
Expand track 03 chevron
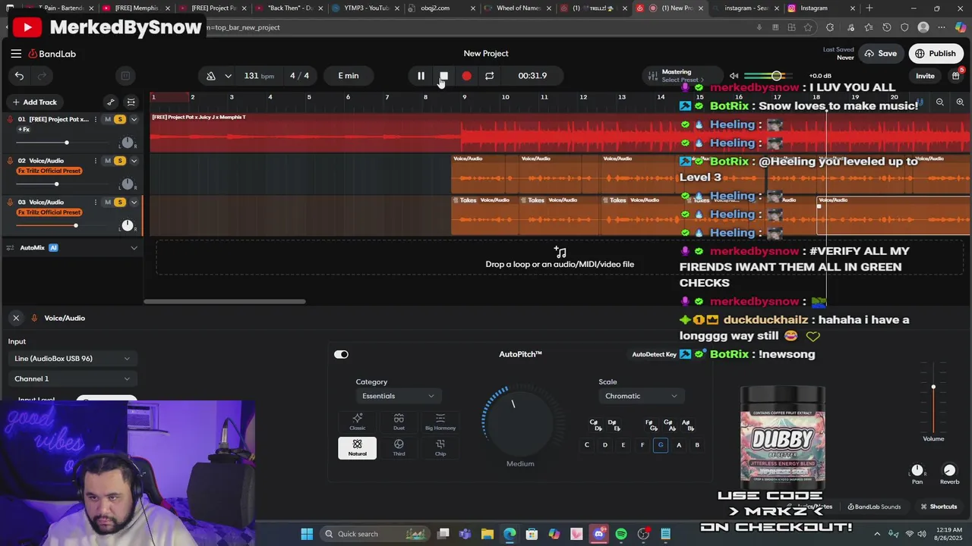coord(134,202)
